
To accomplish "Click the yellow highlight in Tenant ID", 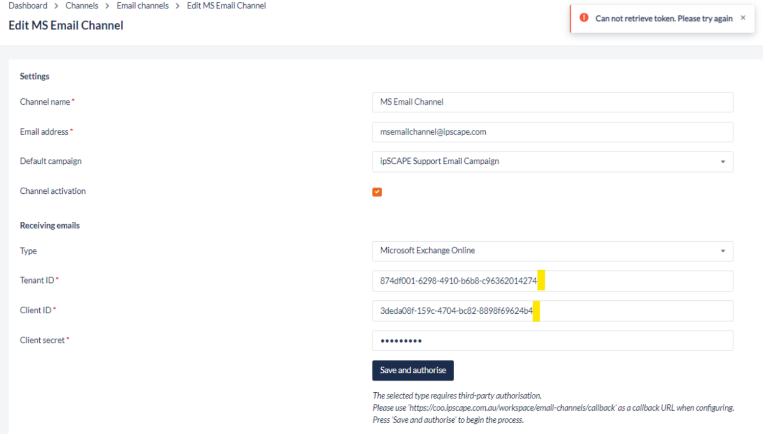I will tap(541, 280).
